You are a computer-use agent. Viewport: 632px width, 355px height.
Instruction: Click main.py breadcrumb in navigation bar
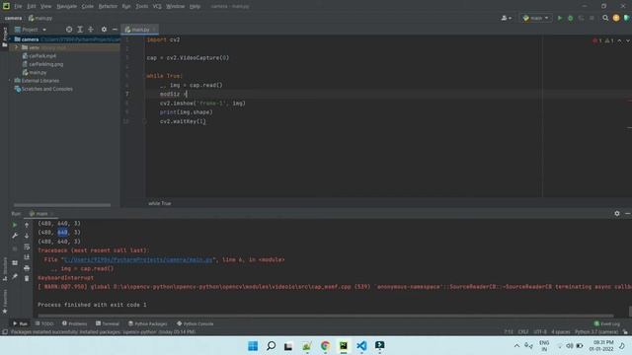40,18
